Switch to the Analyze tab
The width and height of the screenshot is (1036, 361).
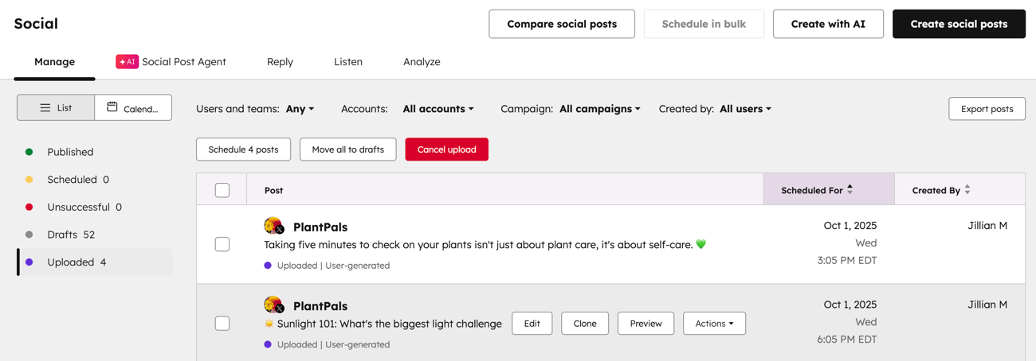pyautogui.click(x=422, y=62)
